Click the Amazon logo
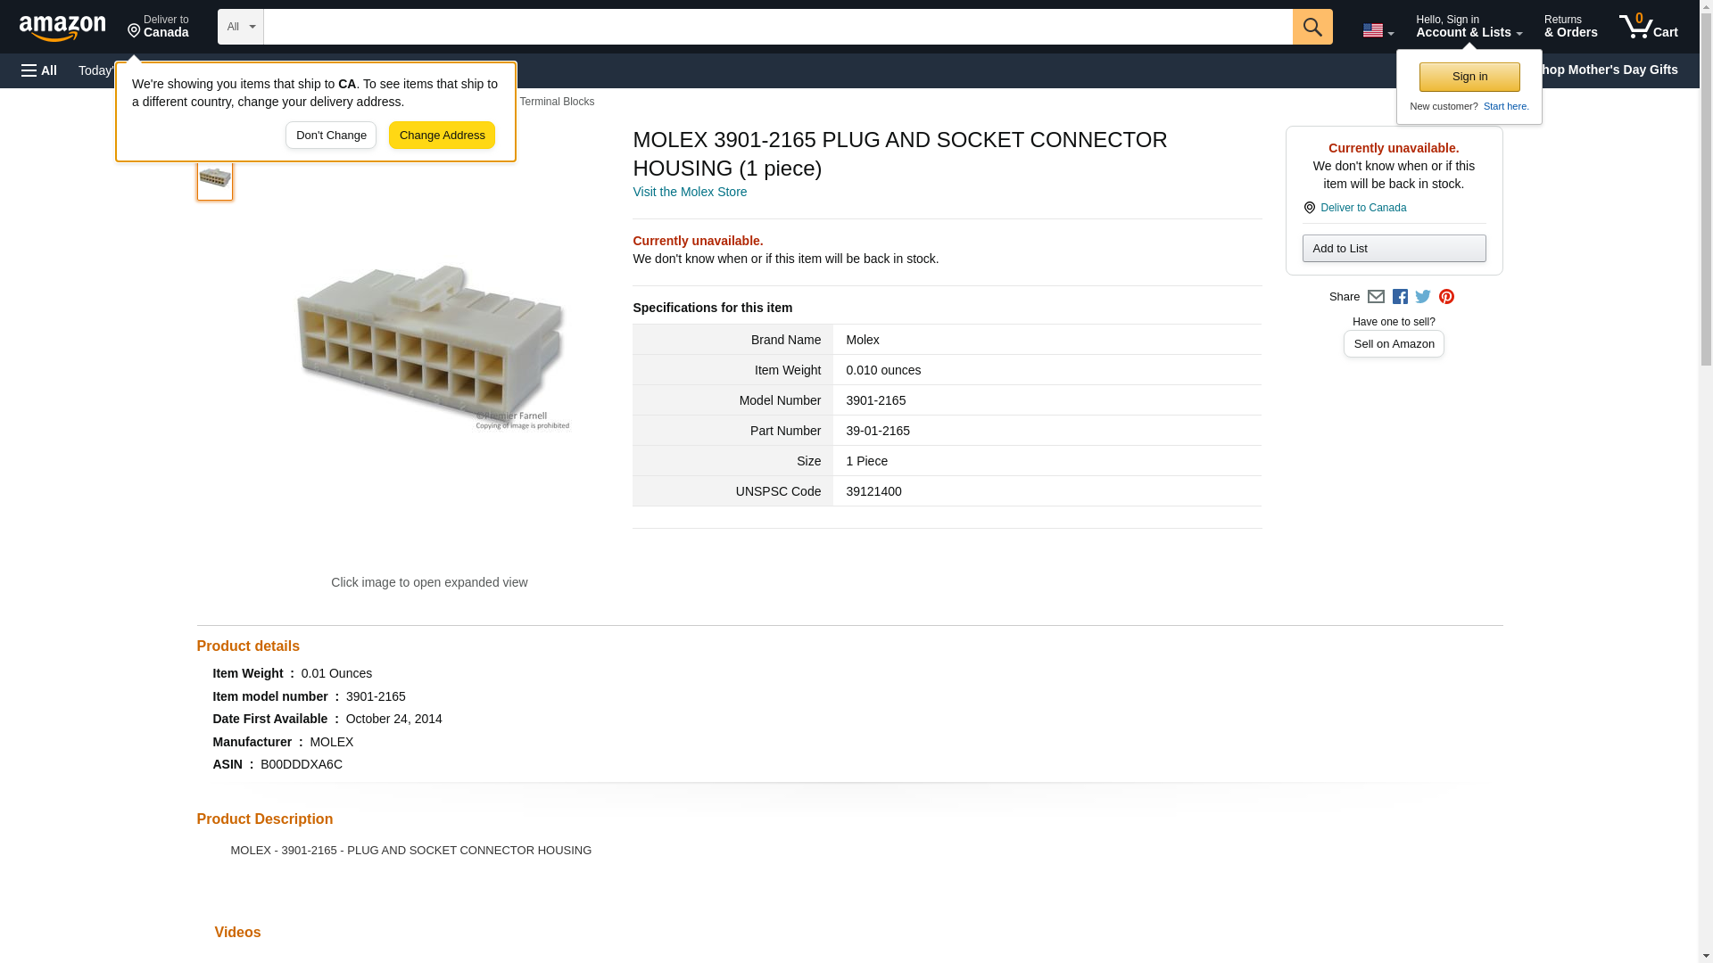Screen dimensions: 1713x963 (62, 28)
